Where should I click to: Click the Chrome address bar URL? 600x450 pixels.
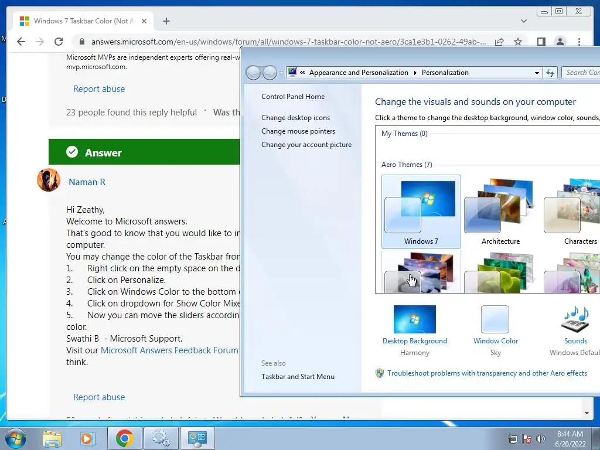[x=288, y=42]
